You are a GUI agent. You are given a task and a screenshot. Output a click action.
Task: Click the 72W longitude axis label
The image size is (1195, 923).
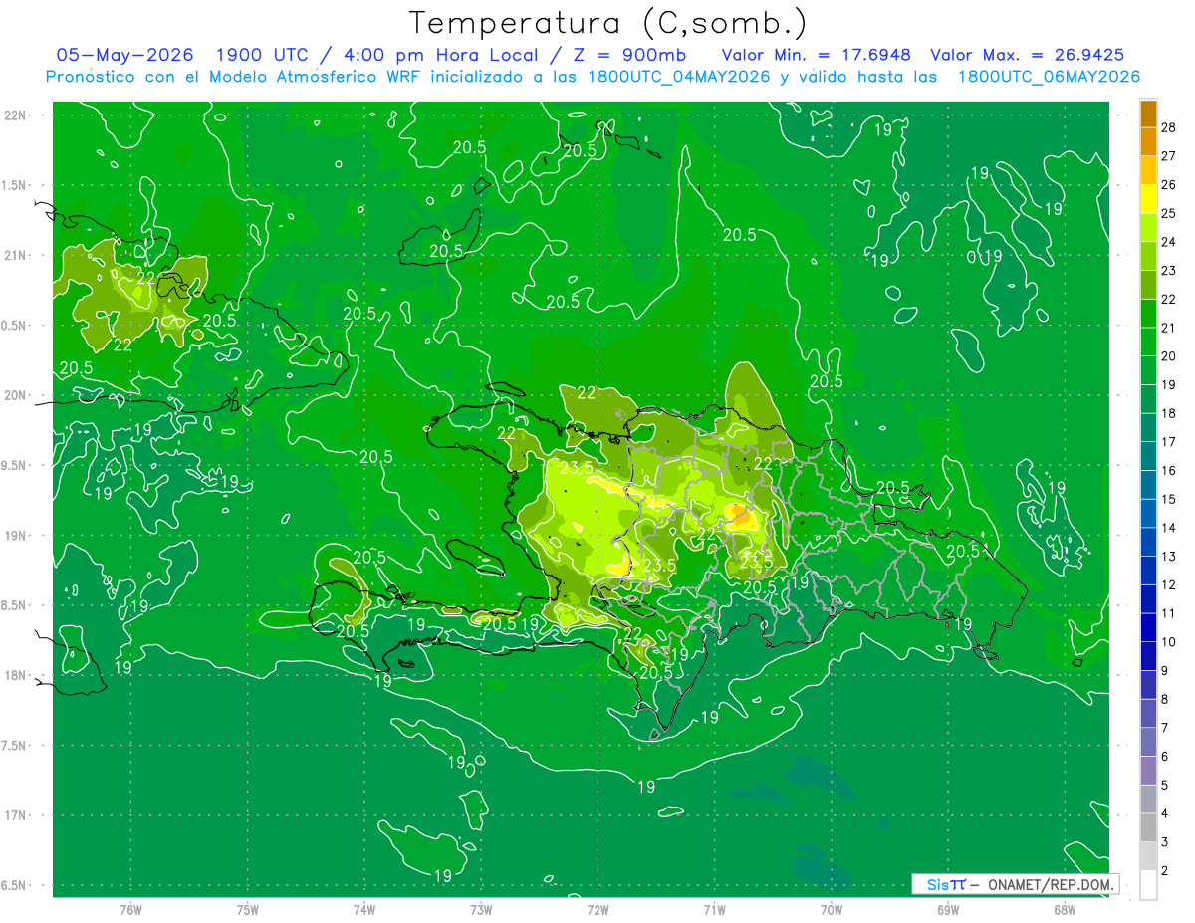click(x=598, y=909)
